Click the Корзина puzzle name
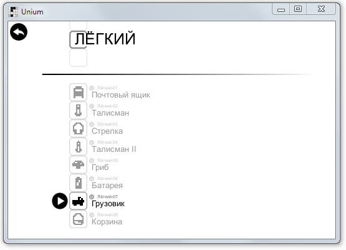 [x=107, y=222]
